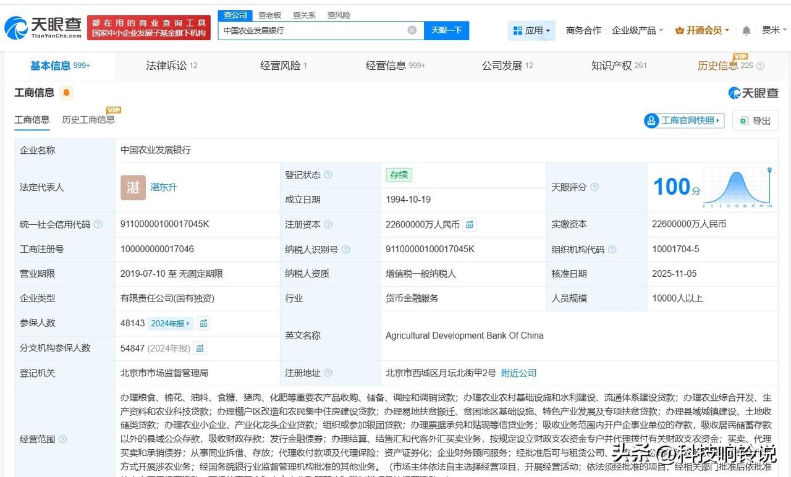Screen dimensions: 791x477
Task: Select the 历史工商信息 sub-tab
Action: point(88,120)
